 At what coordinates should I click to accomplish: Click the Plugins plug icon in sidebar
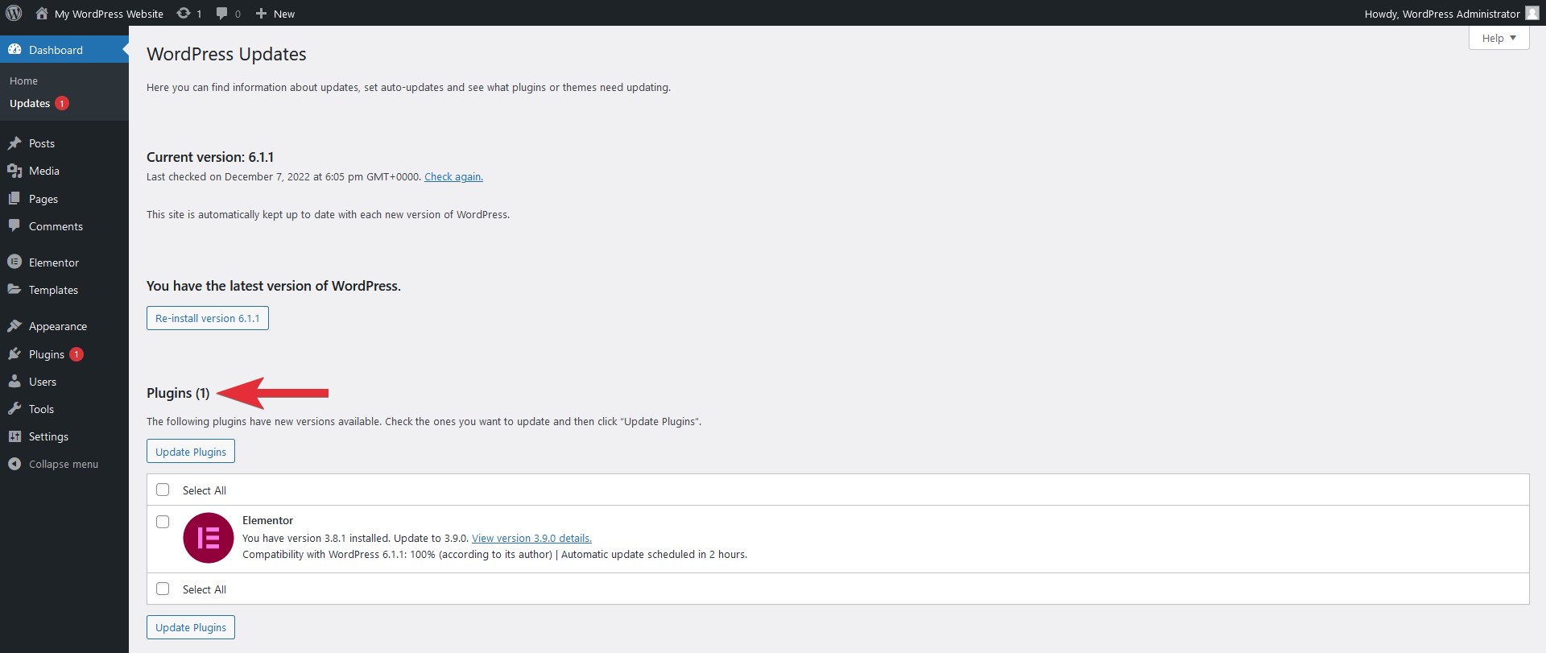click(14, 354)
